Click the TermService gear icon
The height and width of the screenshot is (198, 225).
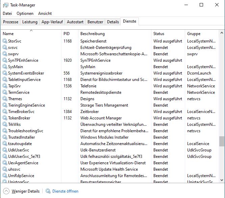coord(5,92)
